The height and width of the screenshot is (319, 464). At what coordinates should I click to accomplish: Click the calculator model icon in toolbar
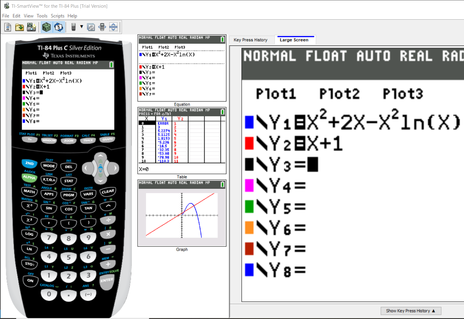(73, 27)
